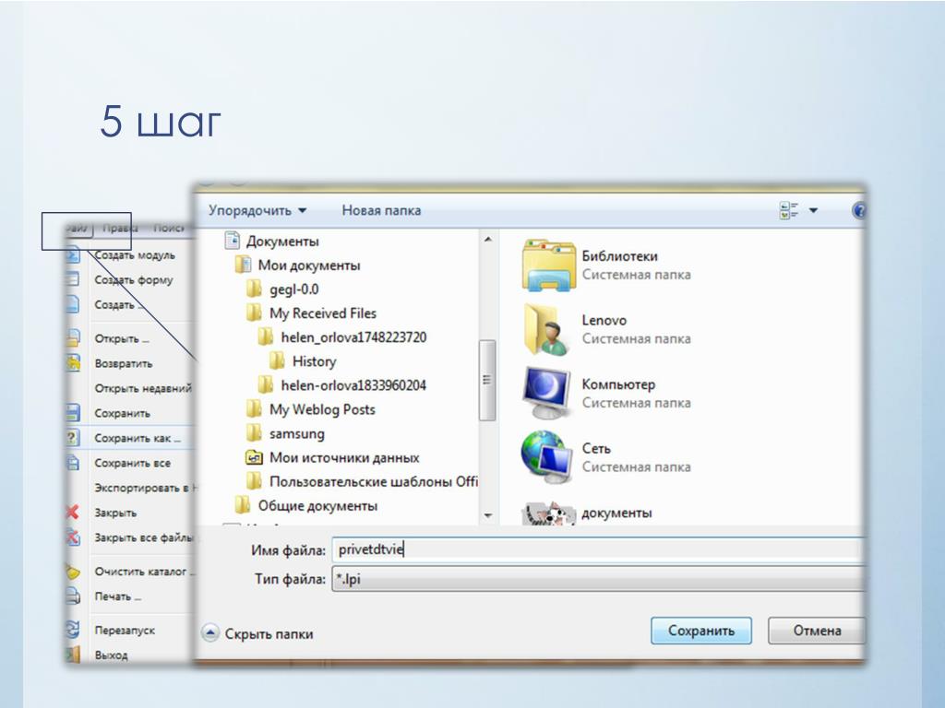
Task: Open the Lenovo user folder icon
Action: pyautogui.click(x=547, y=330)
